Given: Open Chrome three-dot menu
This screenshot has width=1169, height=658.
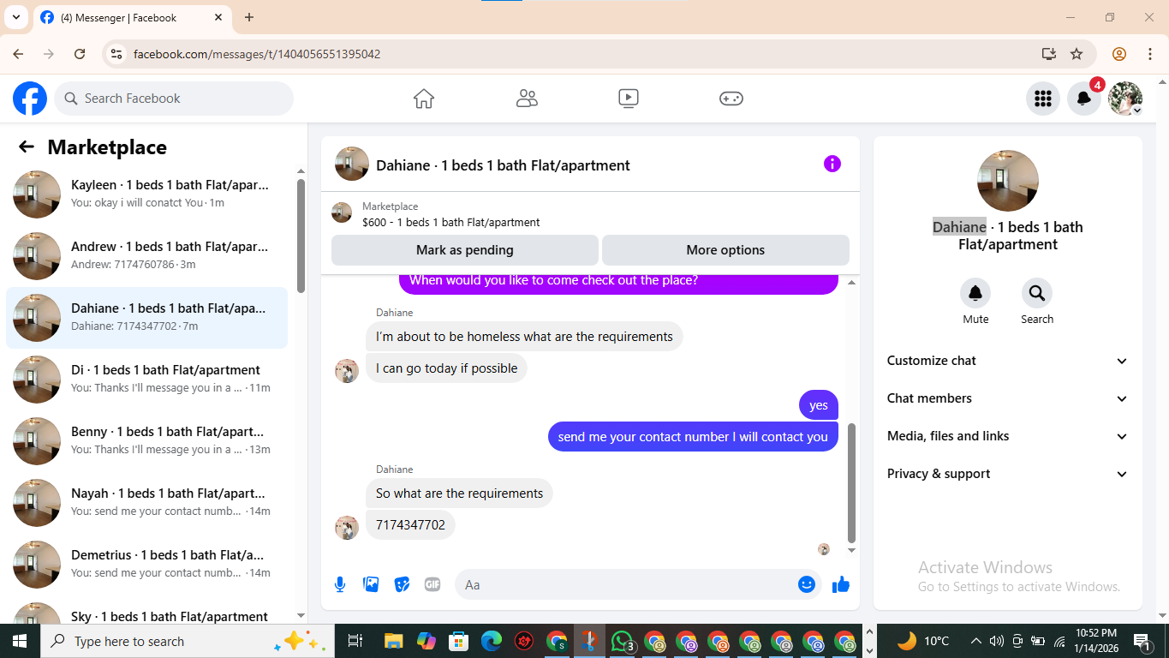Looking at the screenshot, I should (1150, 54).
